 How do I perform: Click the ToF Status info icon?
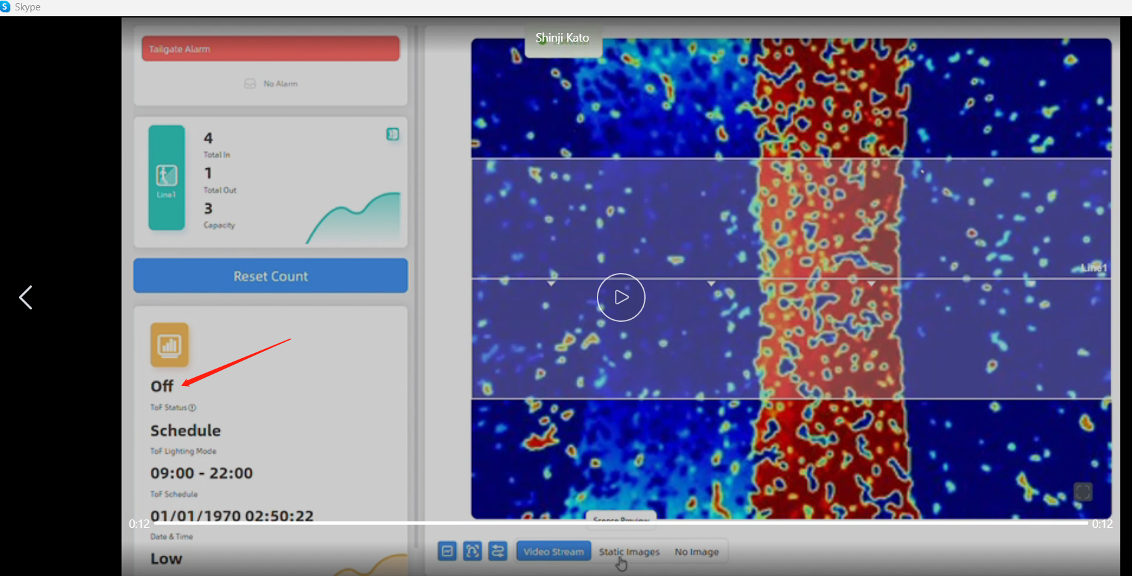(x=192, y=408)
